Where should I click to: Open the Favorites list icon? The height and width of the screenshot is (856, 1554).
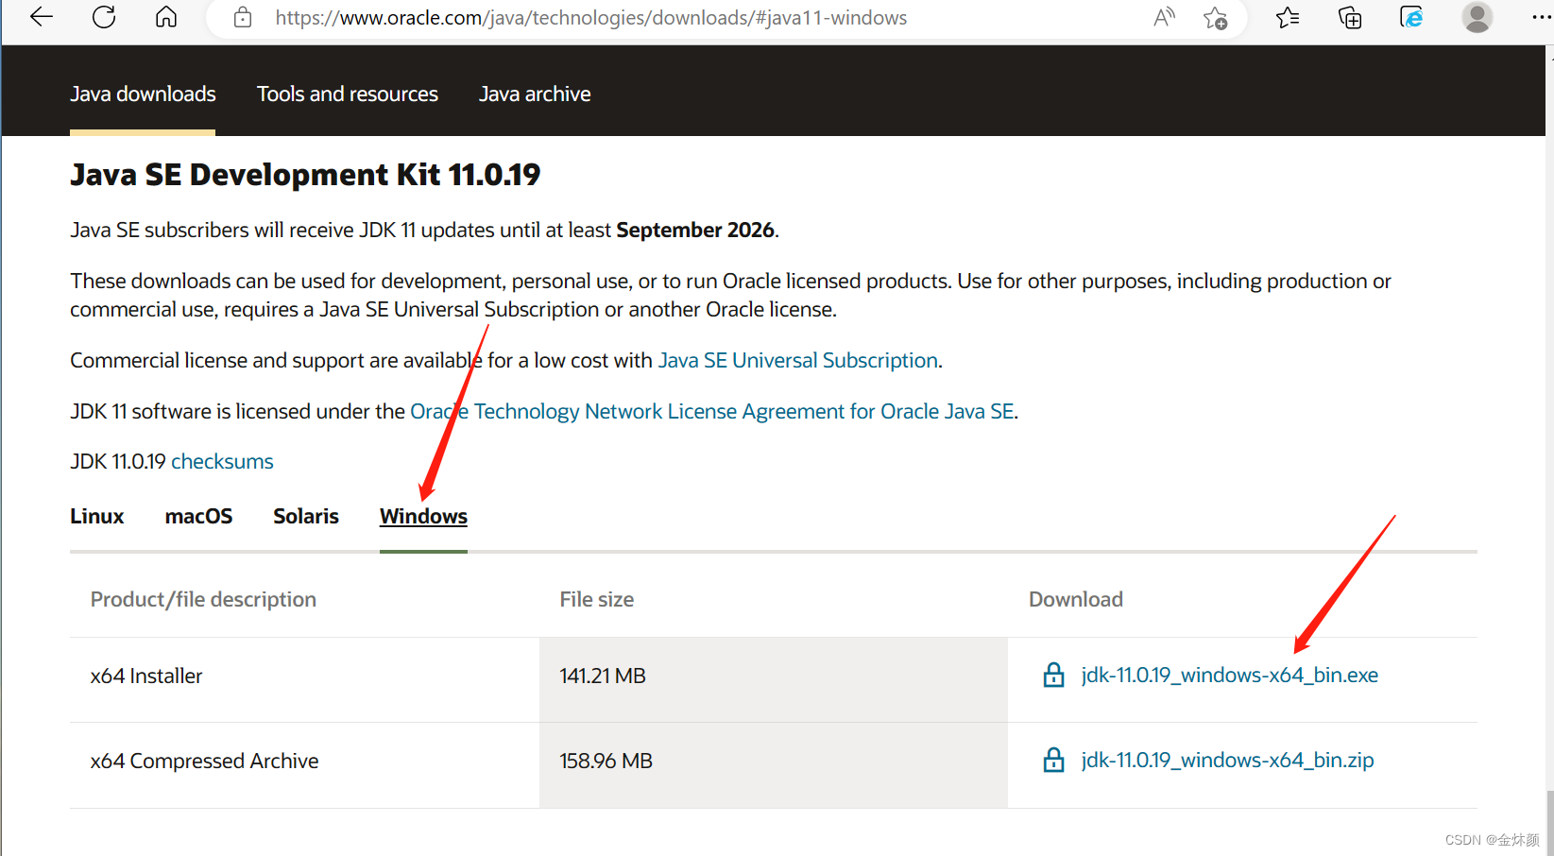pyautogui.click(x=1288, y=17)
